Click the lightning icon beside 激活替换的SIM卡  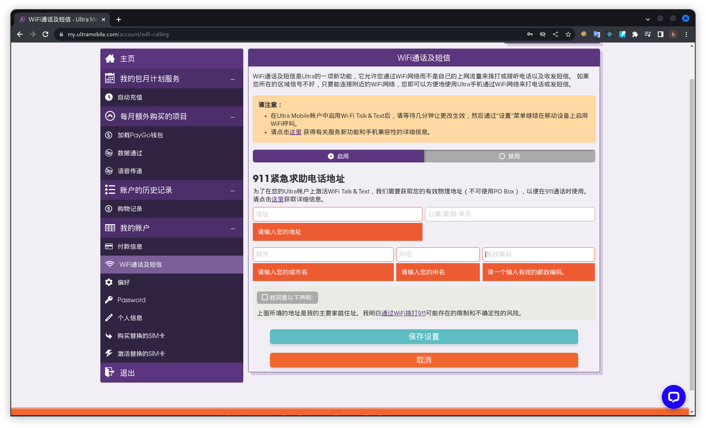point(109,353)
